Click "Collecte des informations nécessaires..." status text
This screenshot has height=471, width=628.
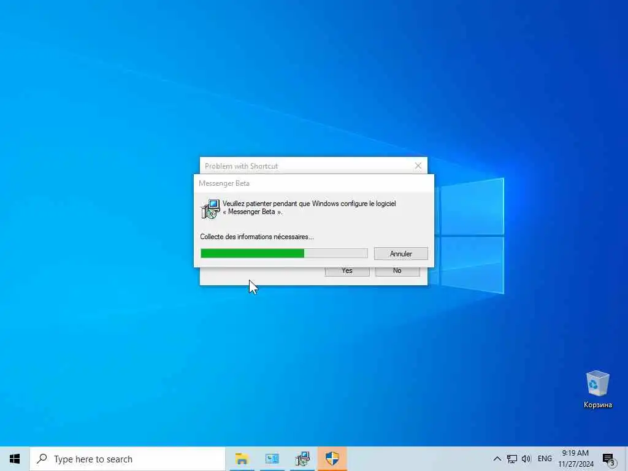coord(257,237)
